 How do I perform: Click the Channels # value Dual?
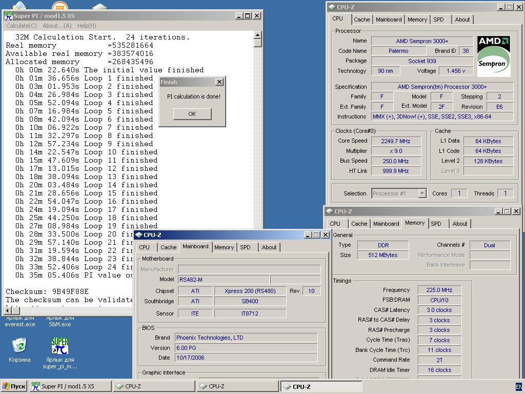coord(490,245)
